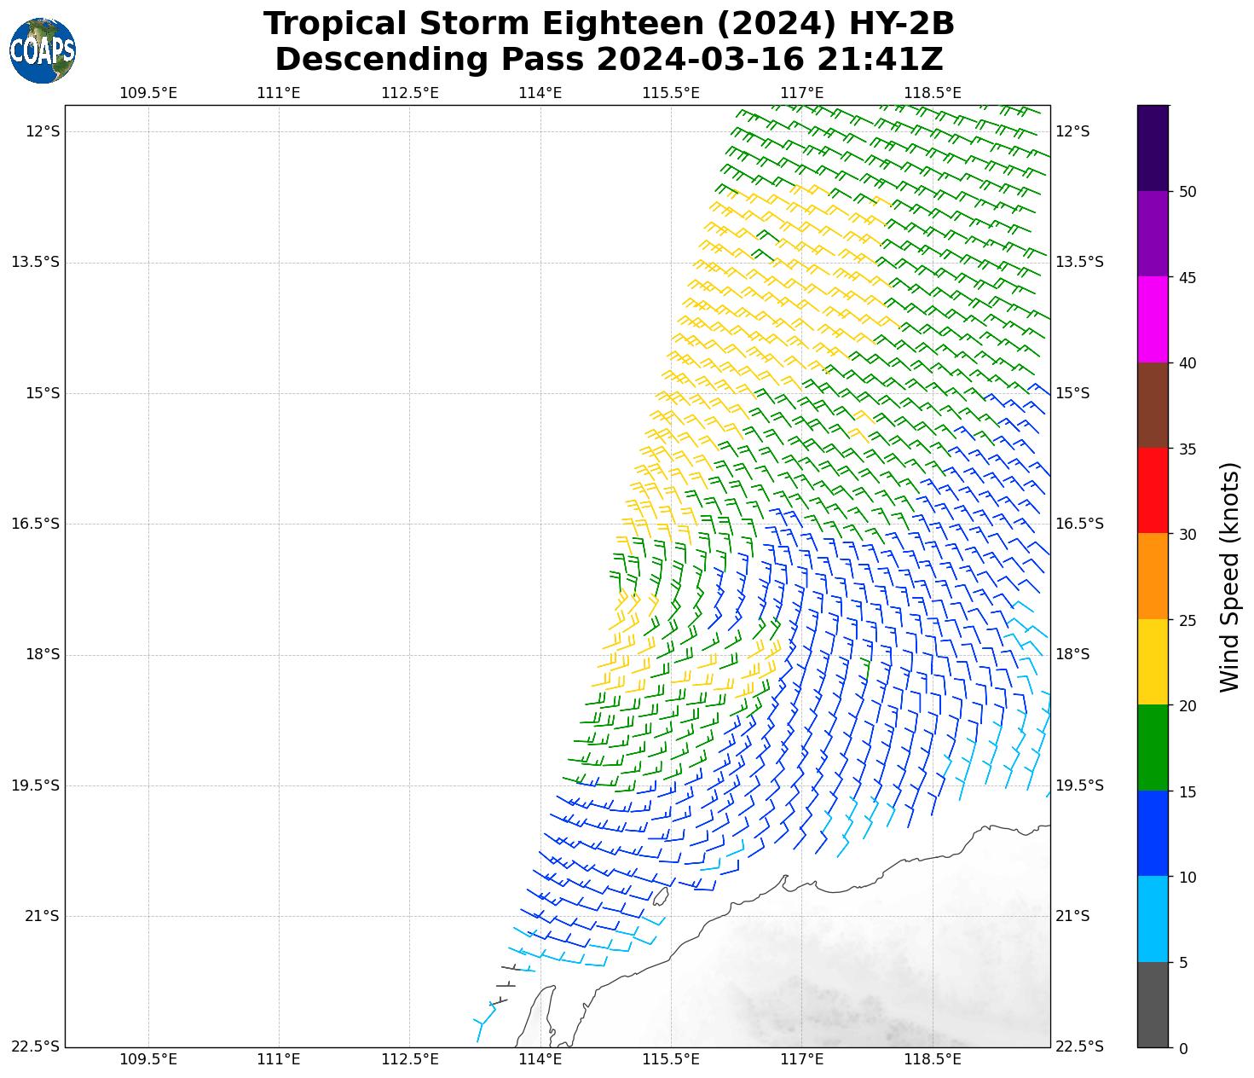Image resolution: width=1254 pixels, height=1078 pixels.
Task: Choose the light blue 5–10 knot colorbar band
Action: 1153,919
